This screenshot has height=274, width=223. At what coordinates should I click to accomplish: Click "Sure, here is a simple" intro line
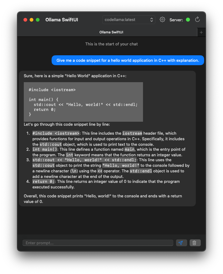point(75,76)
